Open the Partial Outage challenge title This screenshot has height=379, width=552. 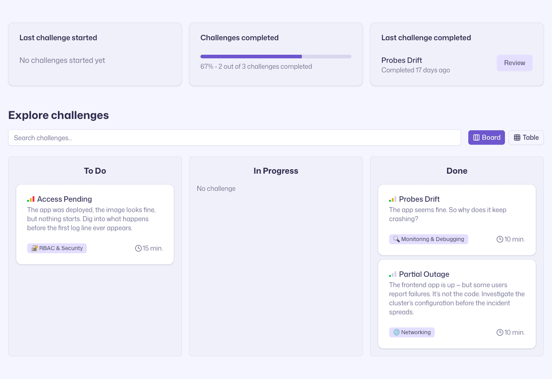pos(424,274)
